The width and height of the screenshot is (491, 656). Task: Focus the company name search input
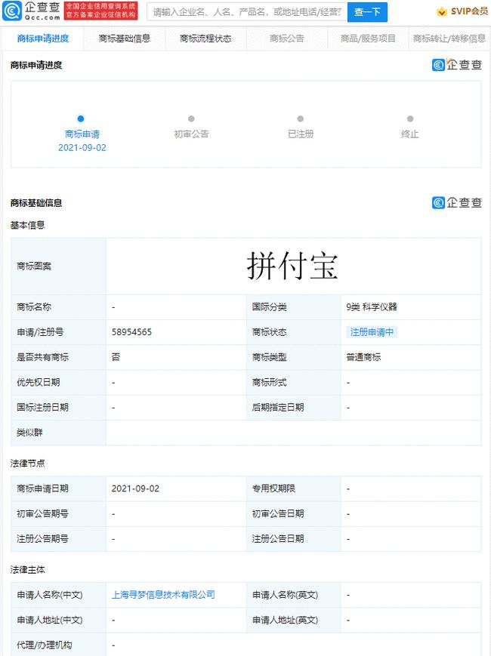247,12
